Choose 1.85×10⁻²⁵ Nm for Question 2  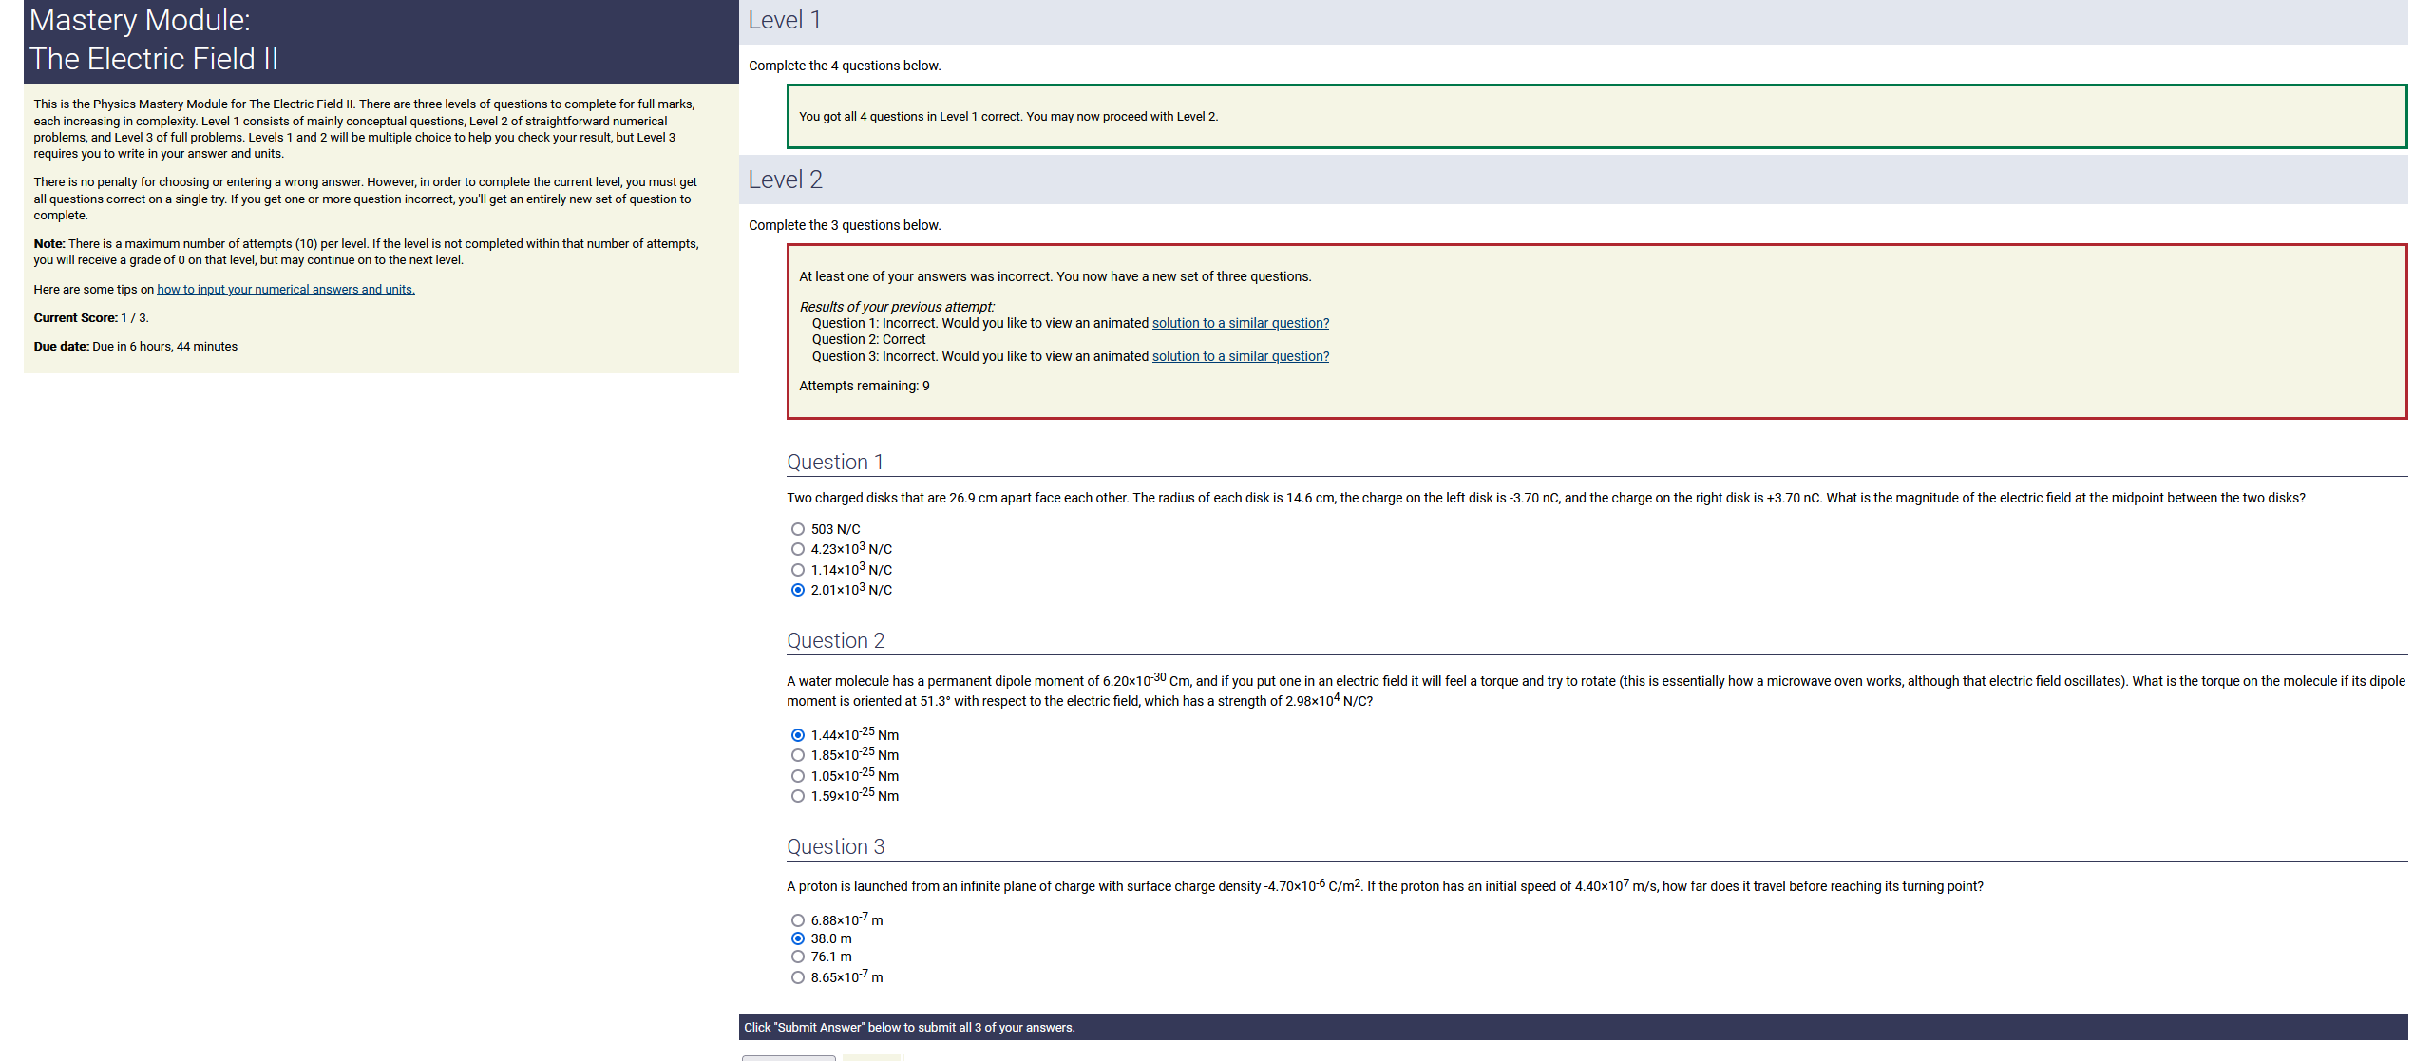tap(798, 755)
